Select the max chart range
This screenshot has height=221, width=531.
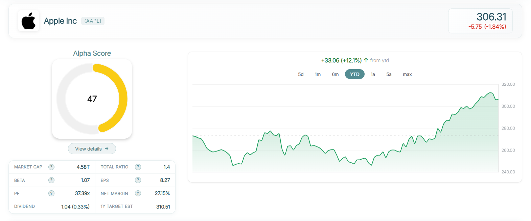point(407,74)
